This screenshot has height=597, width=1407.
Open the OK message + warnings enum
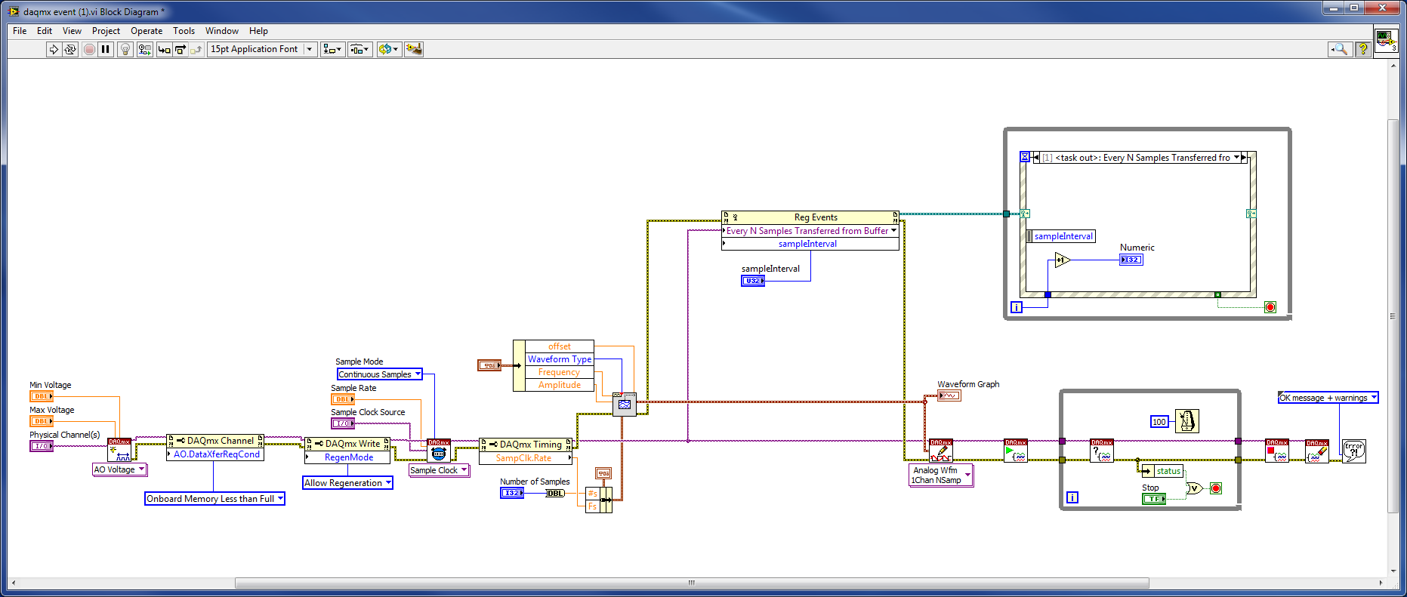point(1328,398)
